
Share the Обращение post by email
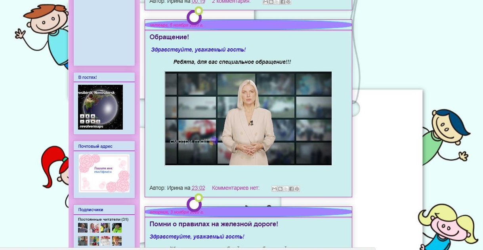click(274, 189)
